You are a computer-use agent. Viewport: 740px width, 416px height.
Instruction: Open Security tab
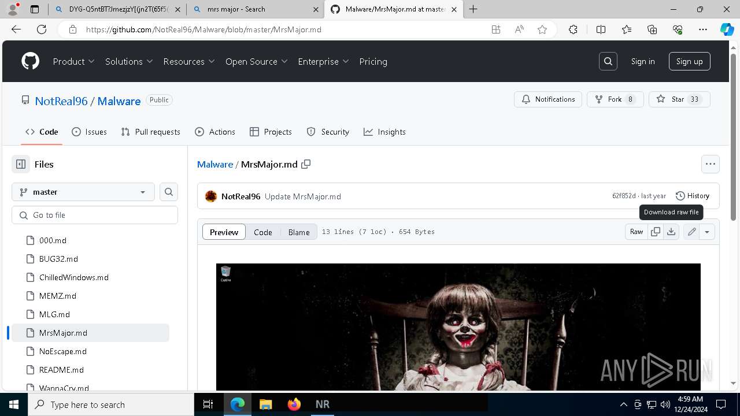[328, 132]
